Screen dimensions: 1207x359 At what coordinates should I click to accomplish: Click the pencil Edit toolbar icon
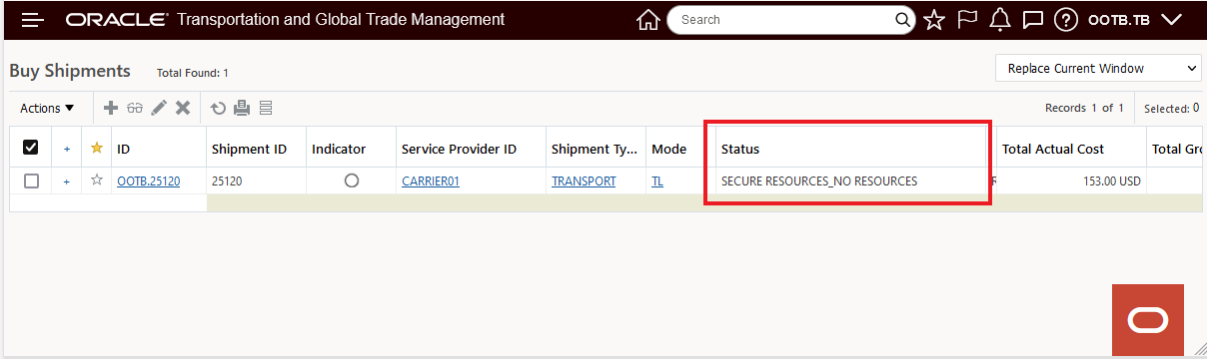(x=159, y=108)
